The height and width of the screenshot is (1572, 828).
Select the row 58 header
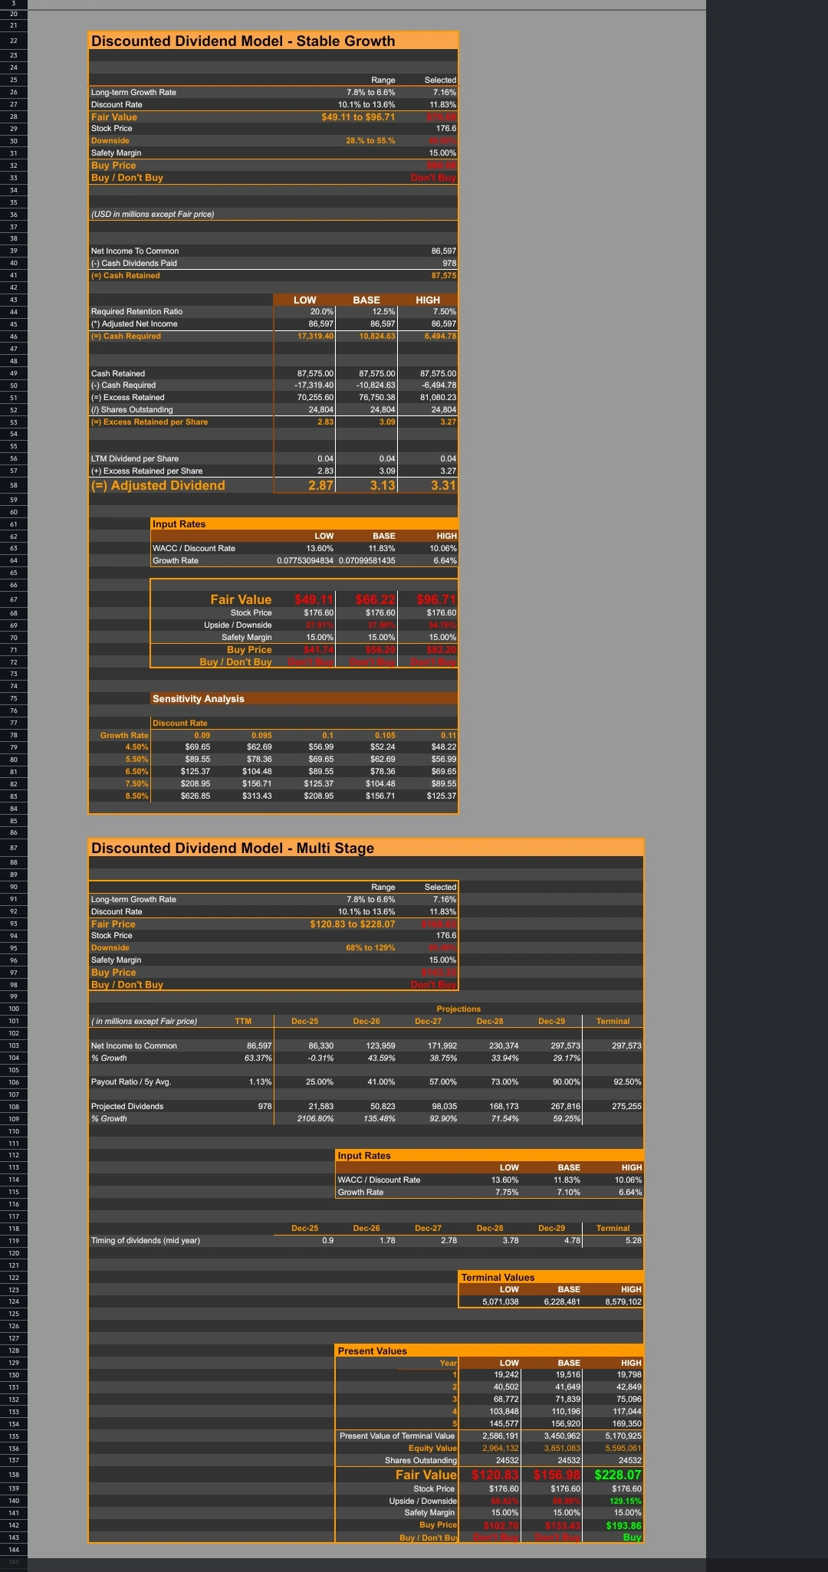click(13, 485)
